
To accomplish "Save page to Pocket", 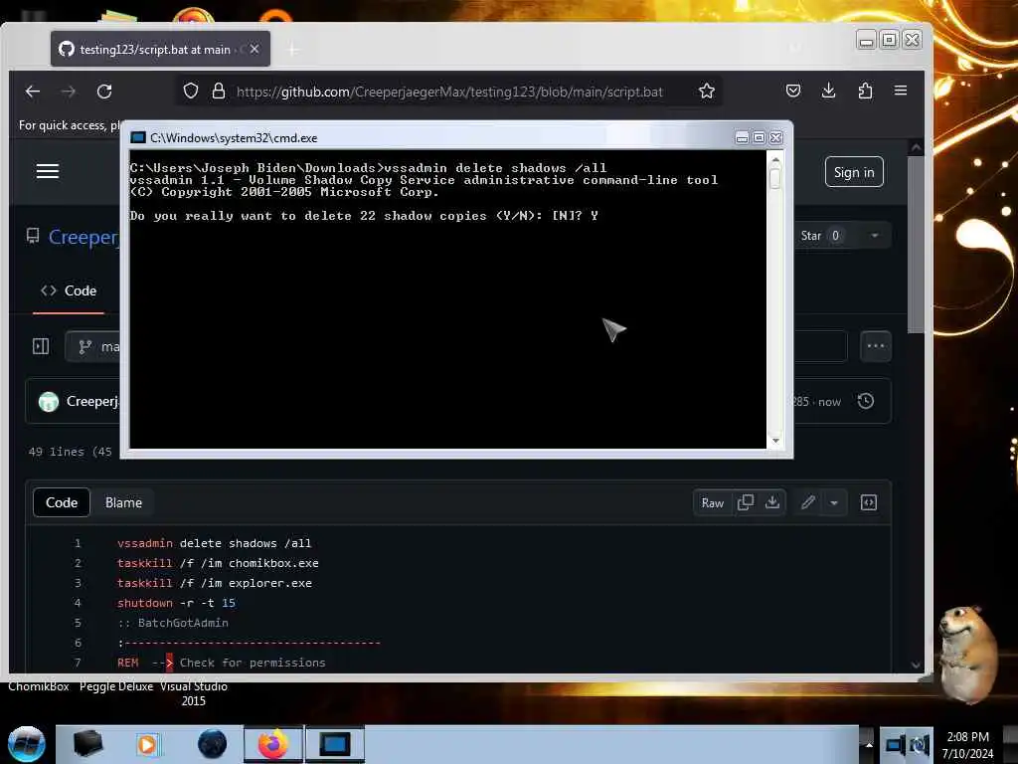I will (x=792, y=91).
